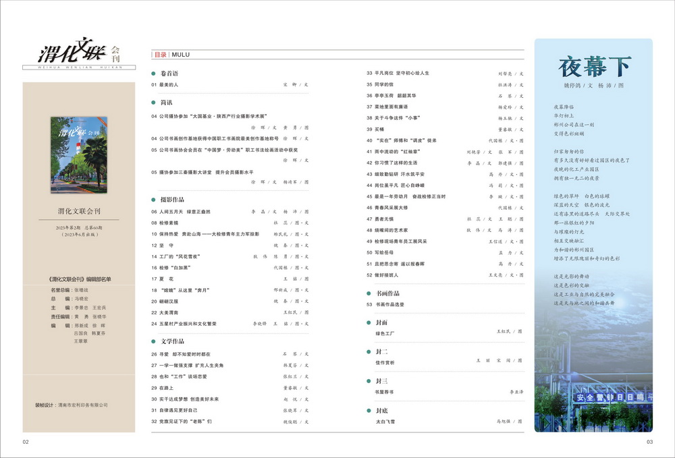Click the green dot next to 文学作品
This screenshot has height=458, width=675.
[x=154, y=341]
